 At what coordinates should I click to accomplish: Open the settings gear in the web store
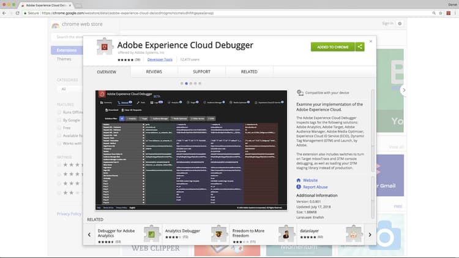400,23
